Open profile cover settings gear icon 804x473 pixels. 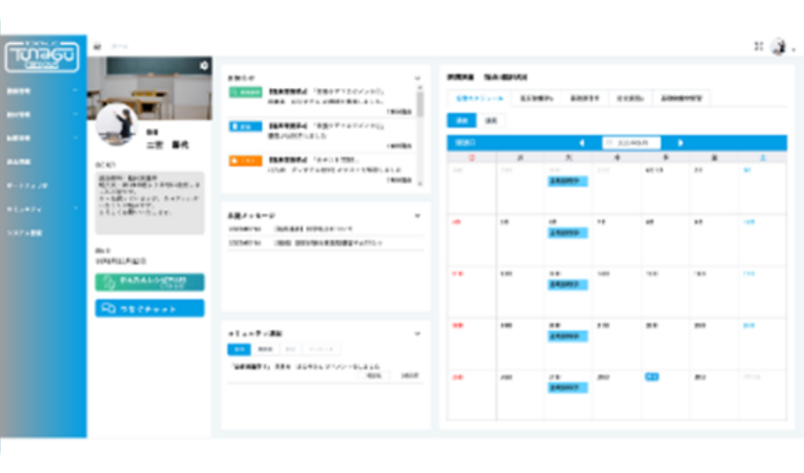point(204,65)
